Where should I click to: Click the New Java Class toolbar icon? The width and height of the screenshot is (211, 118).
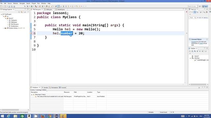click(43, 6)
